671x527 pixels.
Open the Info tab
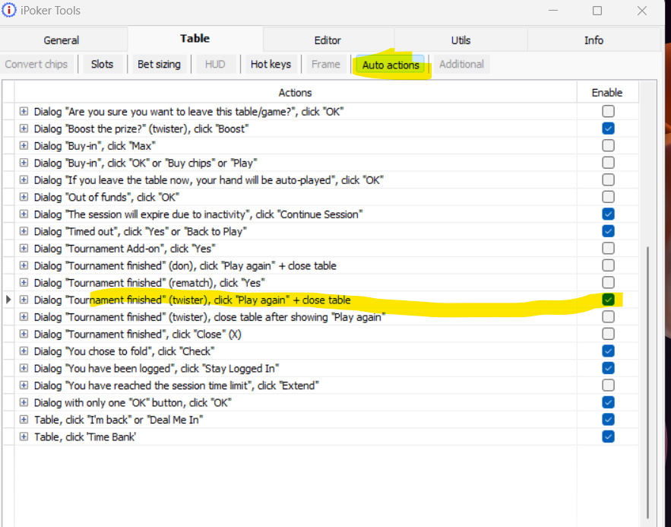coord(594,40)
